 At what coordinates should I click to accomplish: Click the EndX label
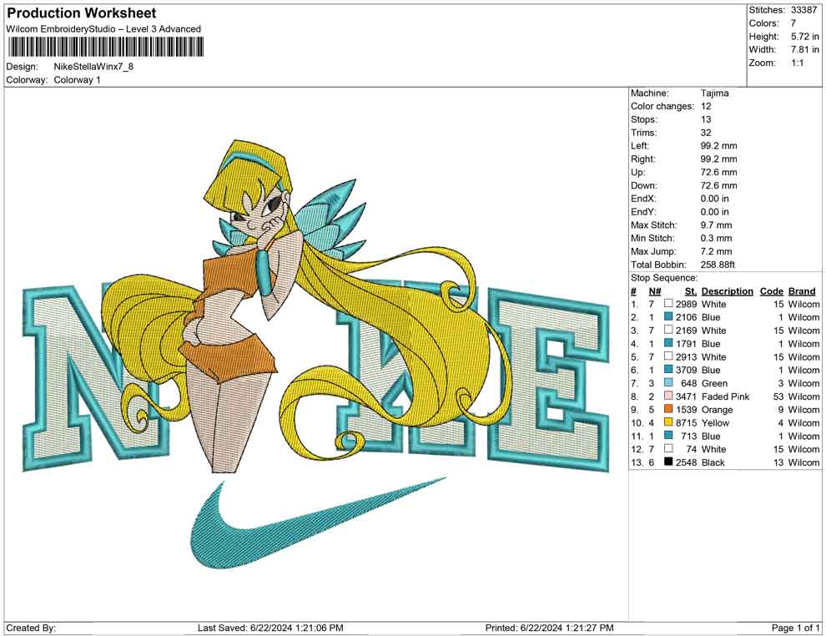coord(642,199)
